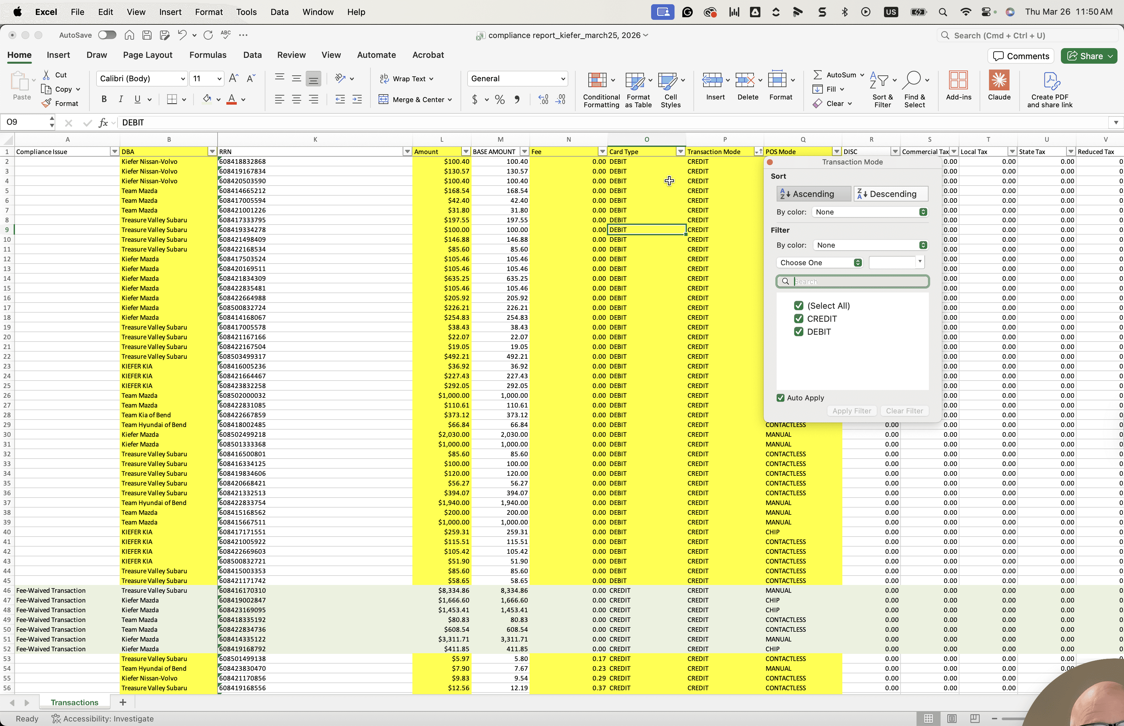This screenshot has width=1124, height=726.
Task: Open the Card Type column filter arrow
Action: [680, 152]
